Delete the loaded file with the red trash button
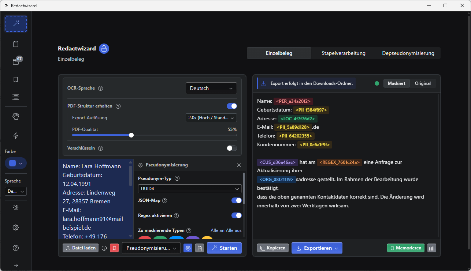This screenshot has height=271, width=471. coord(114,248)
